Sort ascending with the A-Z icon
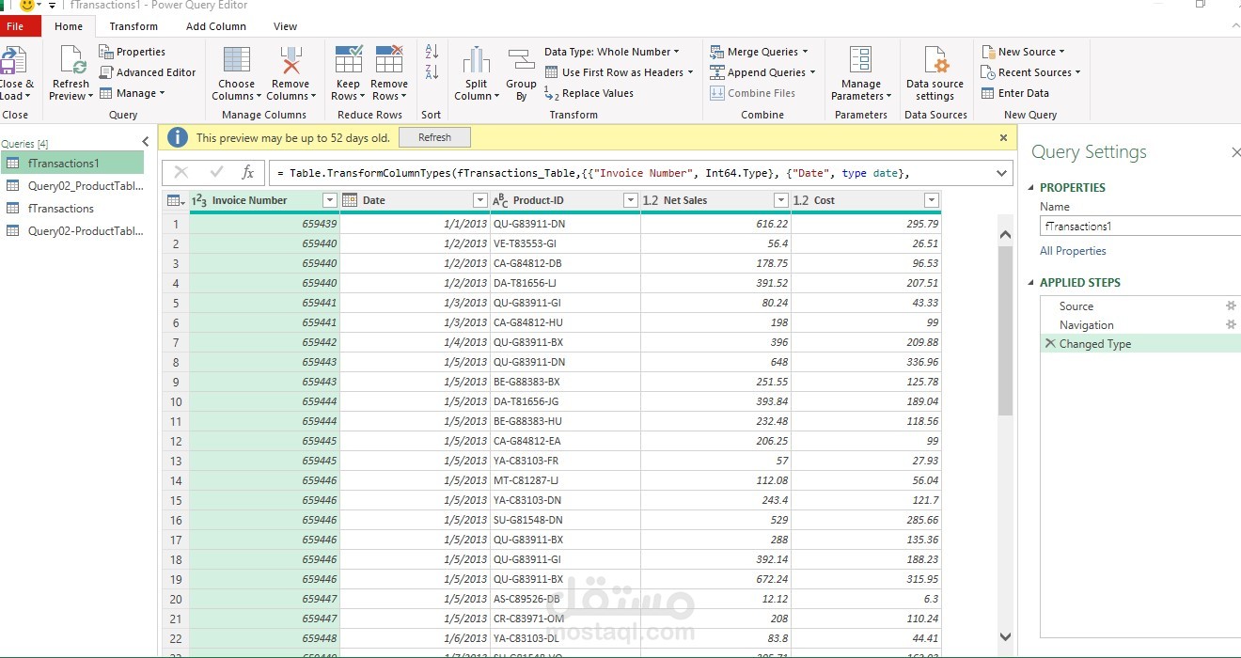This screenshot has width=1241, height=658. point(432,52)
